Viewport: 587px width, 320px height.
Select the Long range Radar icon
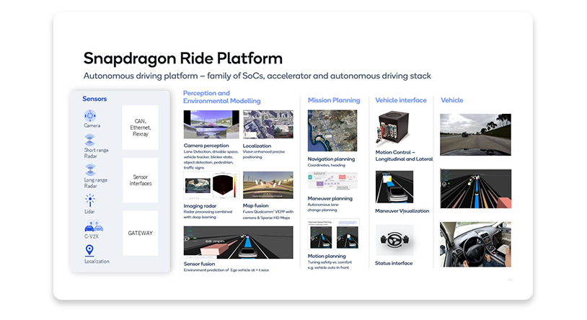click(90, 170)
